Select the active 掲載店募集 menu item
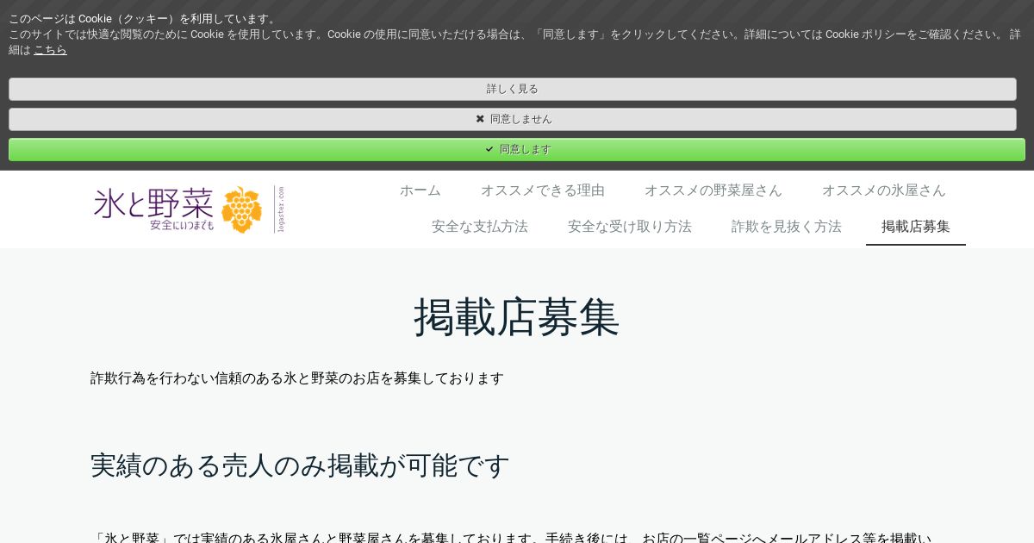This screenshot has width=1034, height=543. (x=915, y=227)
